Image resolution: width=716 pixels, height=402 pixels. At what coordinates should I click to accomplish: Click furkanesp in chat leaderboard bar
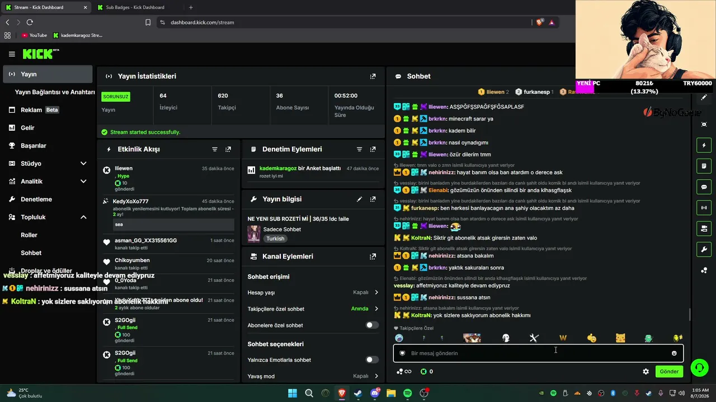(534, 92)
